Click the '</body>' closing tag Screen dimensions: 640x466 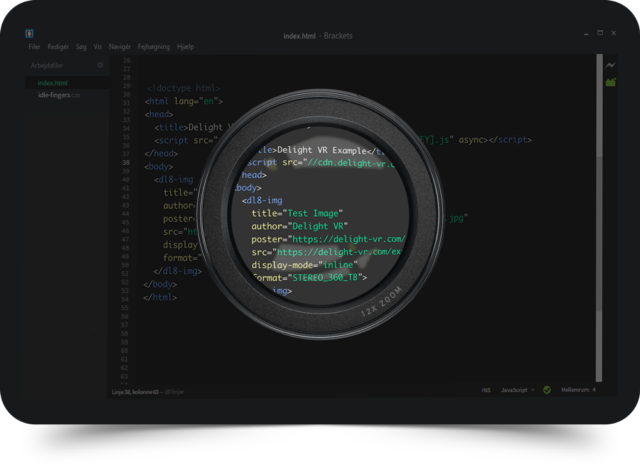point(160,284)
